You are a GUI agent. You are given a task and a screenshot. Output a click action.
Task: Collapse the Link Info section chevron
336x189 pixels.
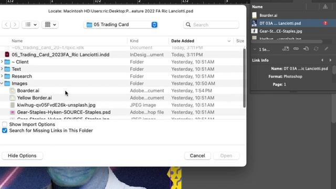[254, 49]
